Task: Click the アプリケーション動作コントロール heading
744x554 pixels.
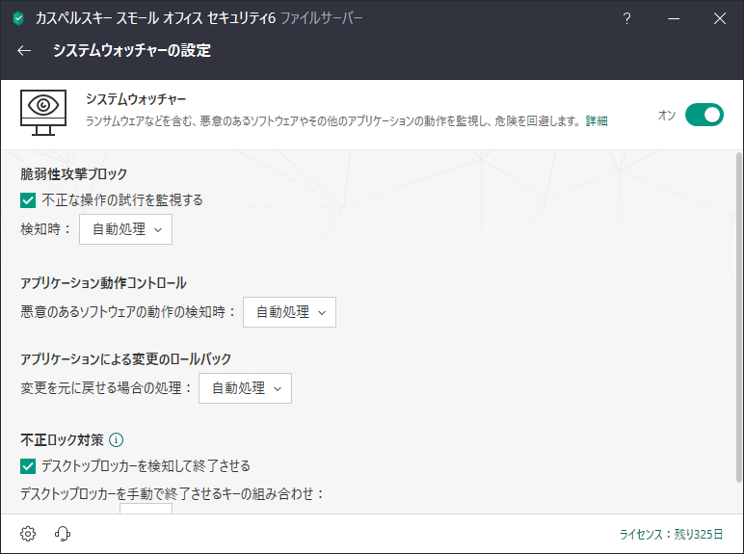Action: [x=103, y=283]
